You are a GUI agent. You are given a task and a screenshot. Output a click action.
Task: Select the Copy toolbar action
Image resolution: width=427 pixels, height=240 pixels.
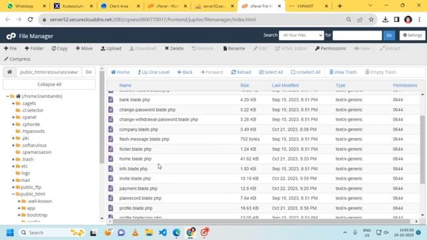point(59,49)
